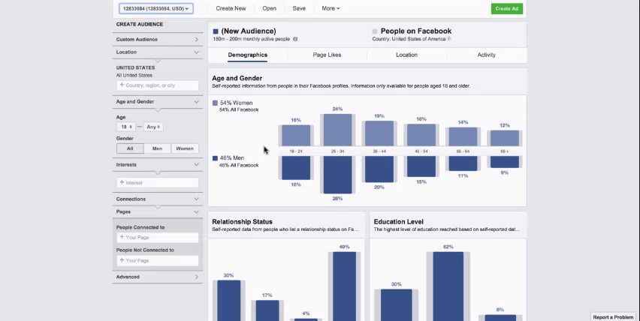The width and height of the screenshot is (640, 321).
Task: Select Women gender option
Action: pos(185,148)
